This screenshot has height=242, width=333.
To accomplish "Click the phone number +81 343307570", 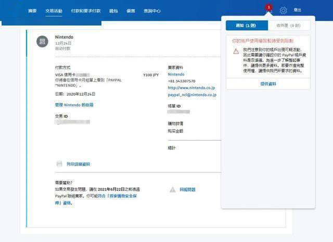I will pyautogui.click(x=182, y=81).
